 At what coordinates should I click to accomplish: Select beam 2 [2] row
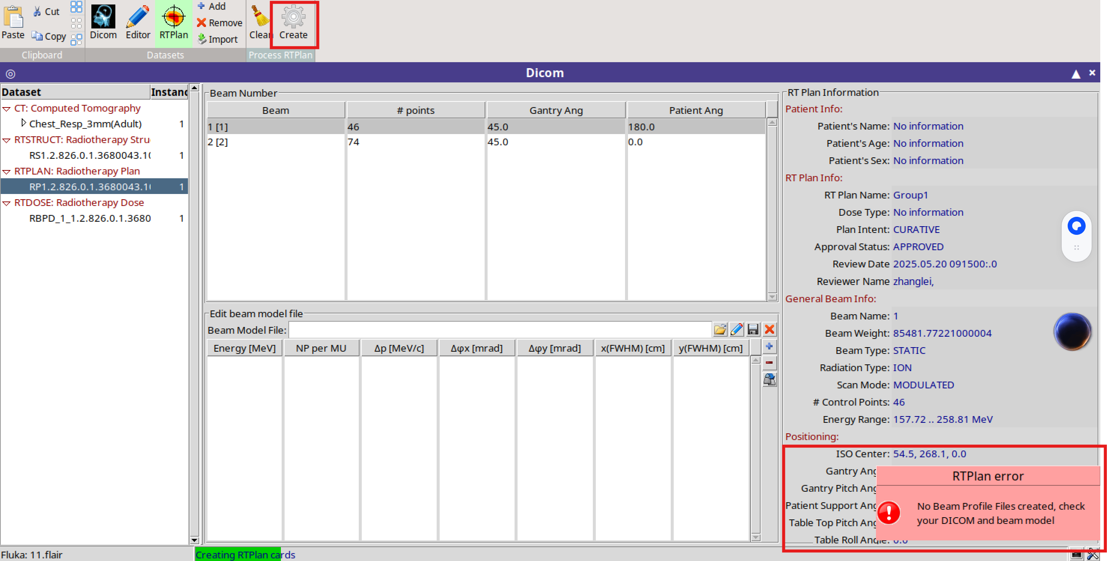(275, 142)
